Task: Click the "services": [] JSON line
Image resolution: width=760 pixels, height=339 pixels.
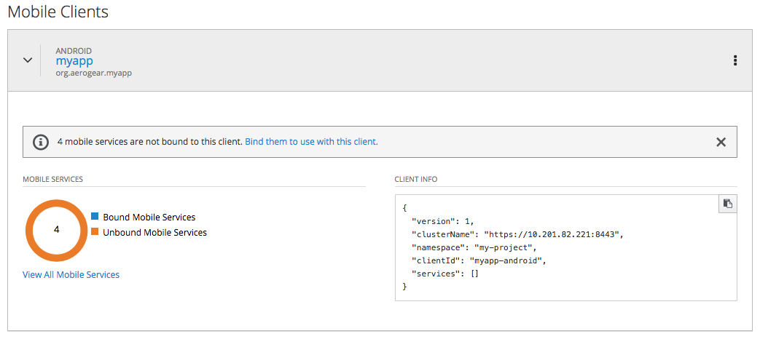Action: coord(445,274)
